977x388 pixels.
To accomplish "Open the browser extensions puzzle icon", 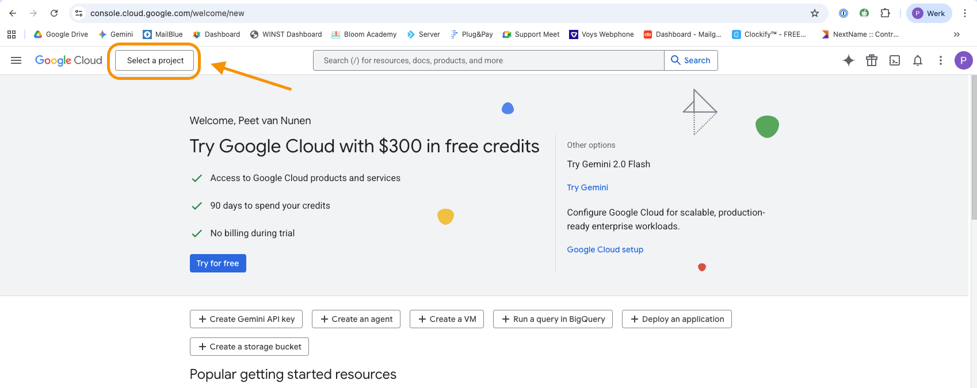I will click(886, 13).
